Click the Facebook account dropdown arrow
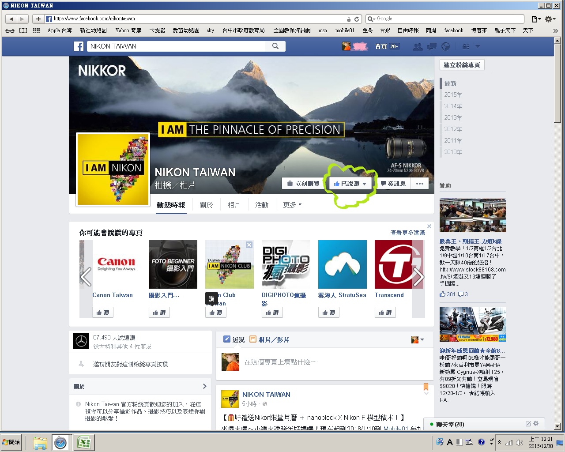This screenshot has width=565, height=452. point(477,46)
